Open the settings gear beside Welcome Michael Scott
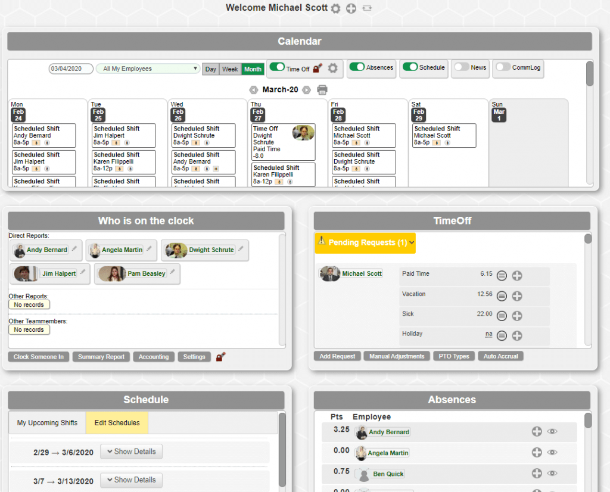The image size is (610, 492). click(335, 8)
